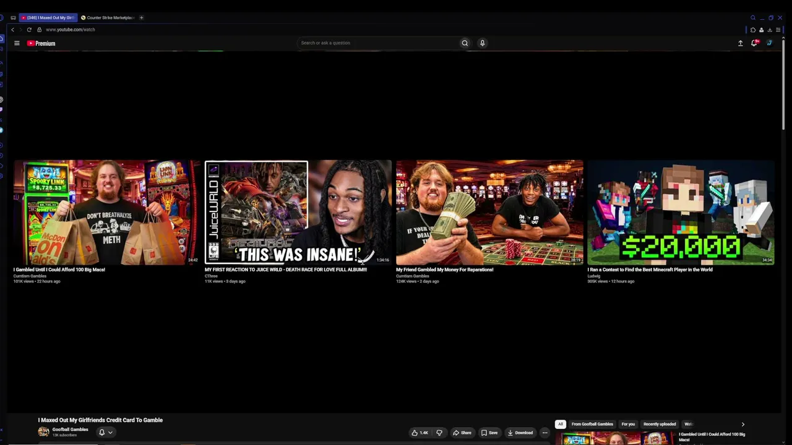Focus the YouTube search input field
Viewport: 792px width, 445px height.
coord(377,43)
